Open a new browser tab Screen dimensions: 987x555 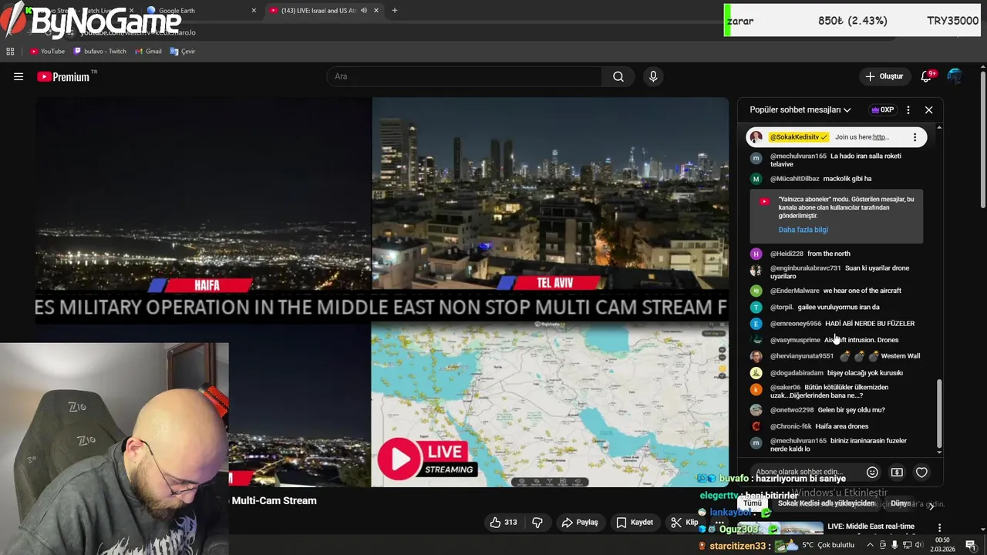pyautogui.click(x=395, y=11)
